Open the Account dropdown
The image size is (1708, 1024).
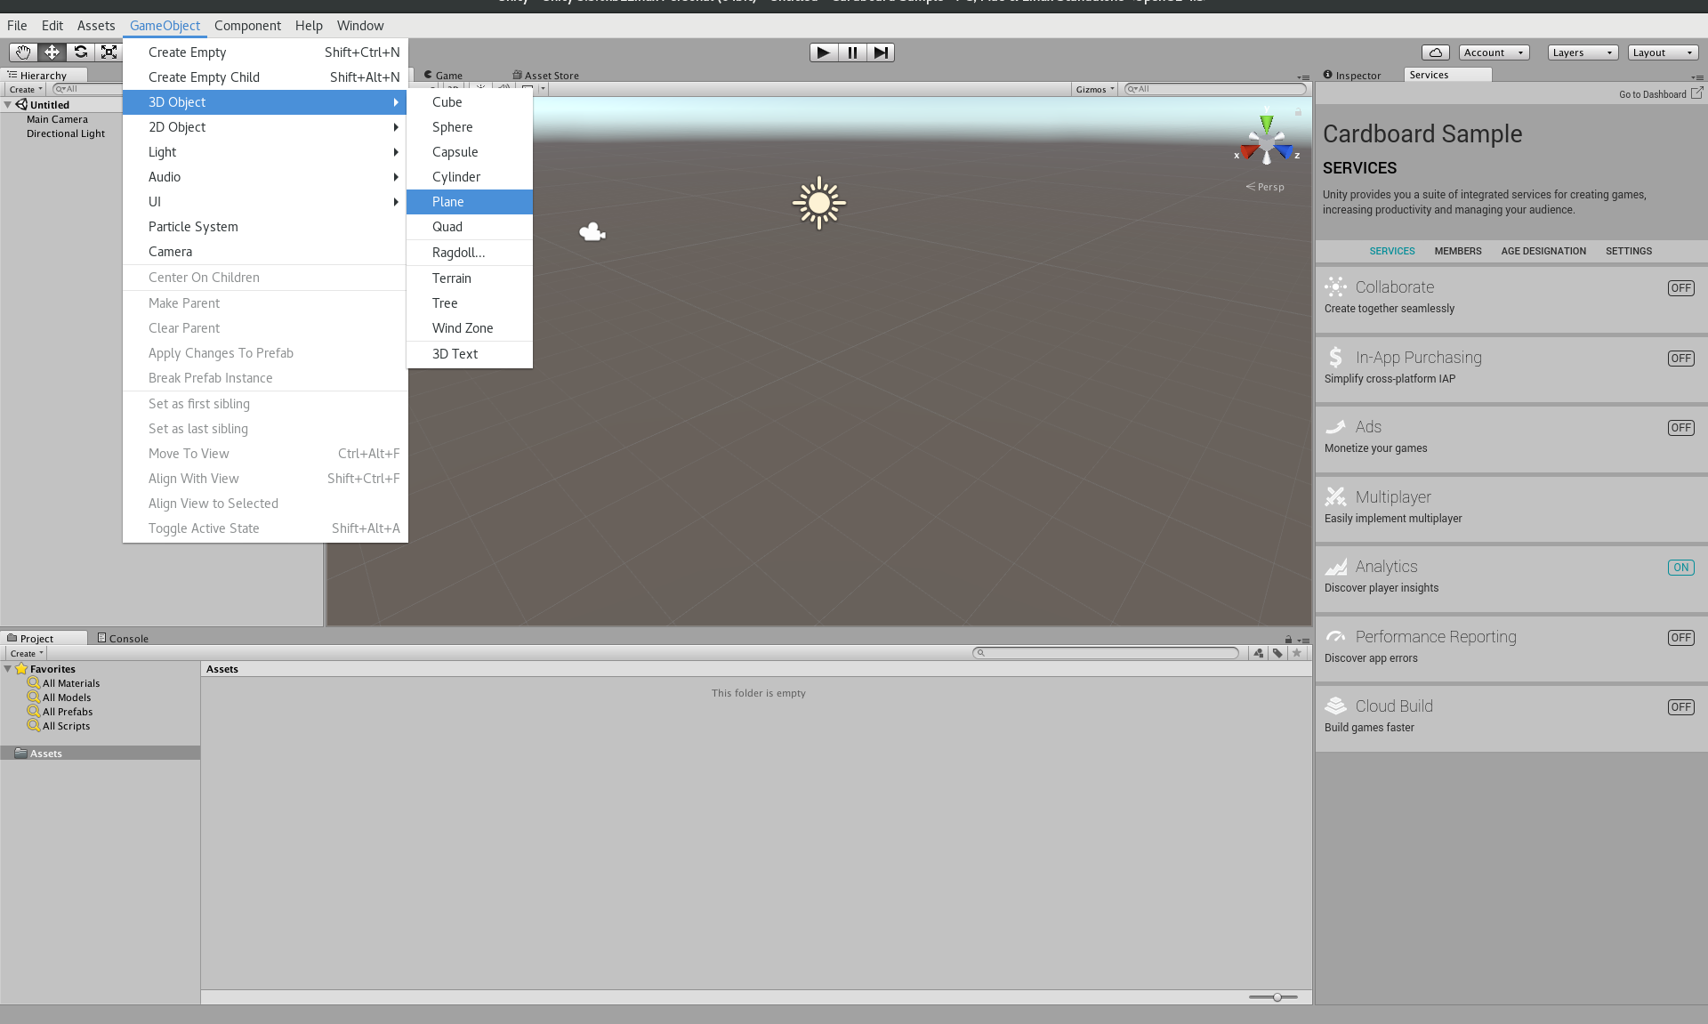1494,52
